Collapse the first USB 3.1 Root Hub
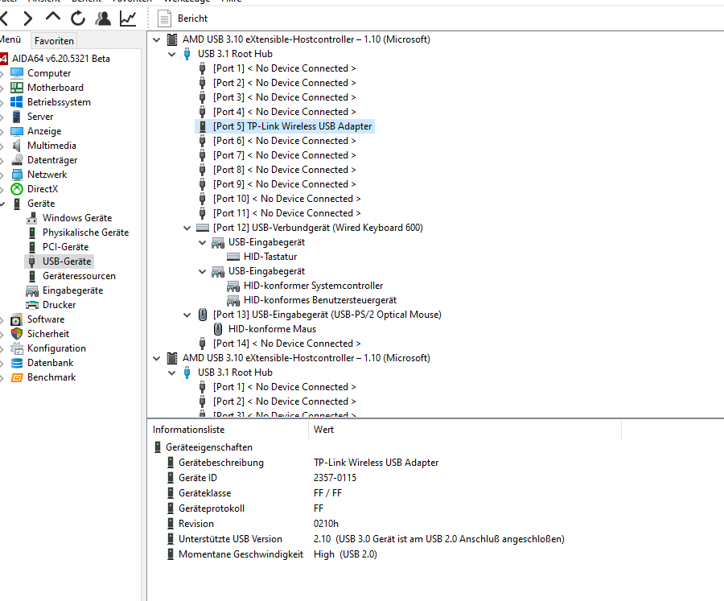This screenshot has width=724, height=601. click(172, 54)
